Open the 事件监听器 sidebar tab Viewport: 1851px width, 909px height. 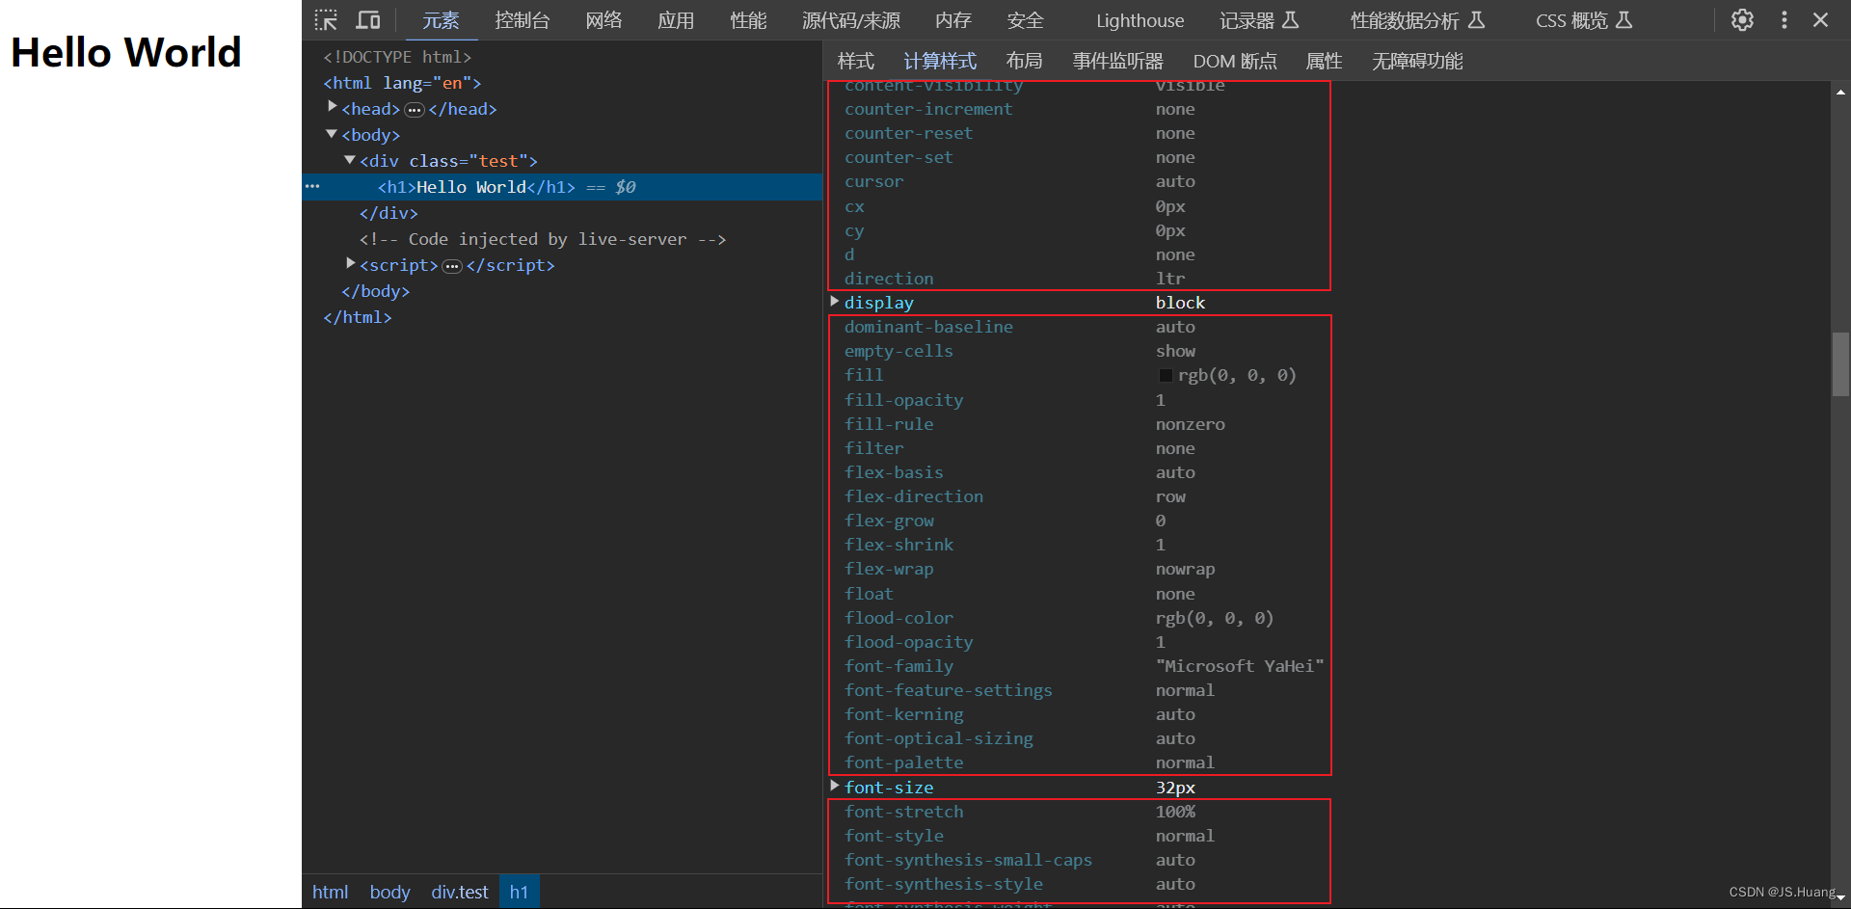1118,62
